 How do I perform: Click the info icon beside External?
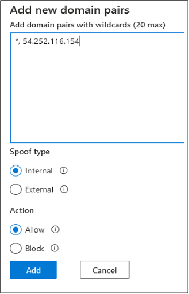coord(64,190)
